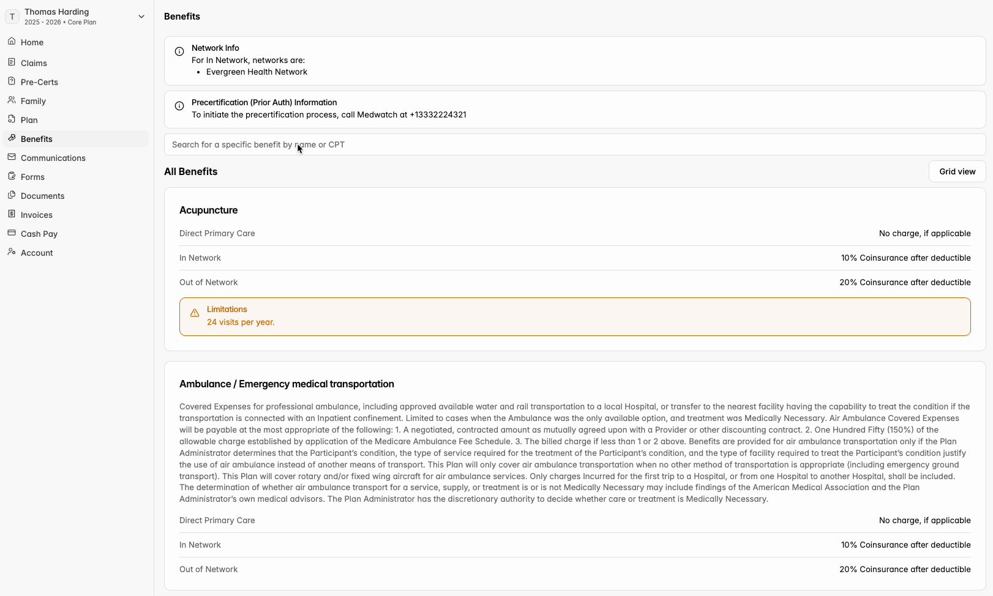993x596 pixels.
Task: Open Forms via its pencil icon
Action: coord(12,176)
